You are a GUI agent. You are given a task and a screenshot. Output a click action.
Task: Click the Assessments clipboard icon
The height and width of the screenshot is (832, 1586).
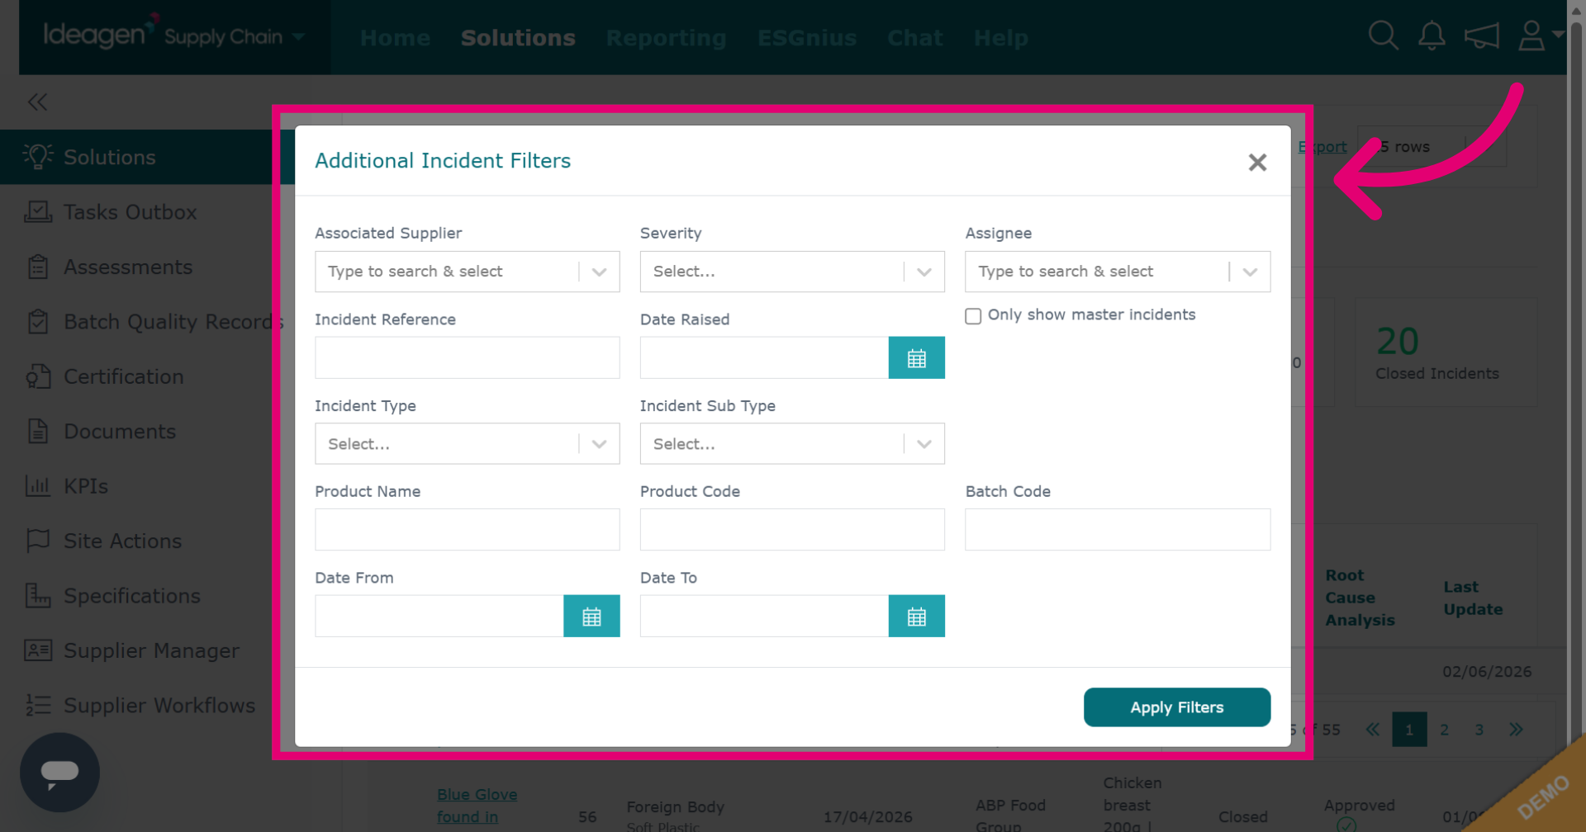click(38, 267)
